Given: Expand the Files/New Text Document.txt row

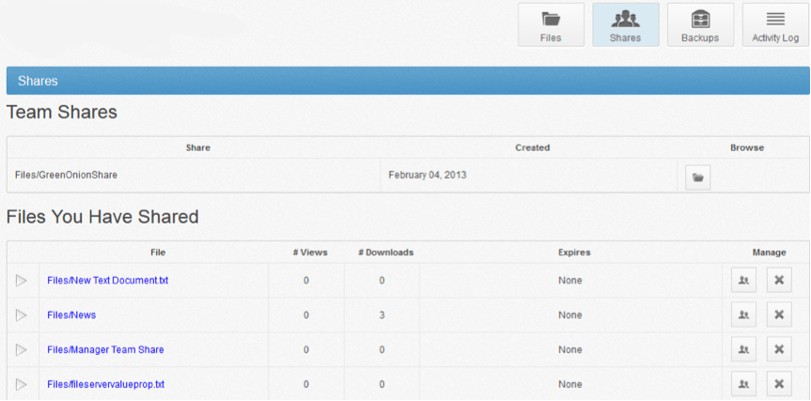Looking at the screenshot, I should [x=22, y=281].
